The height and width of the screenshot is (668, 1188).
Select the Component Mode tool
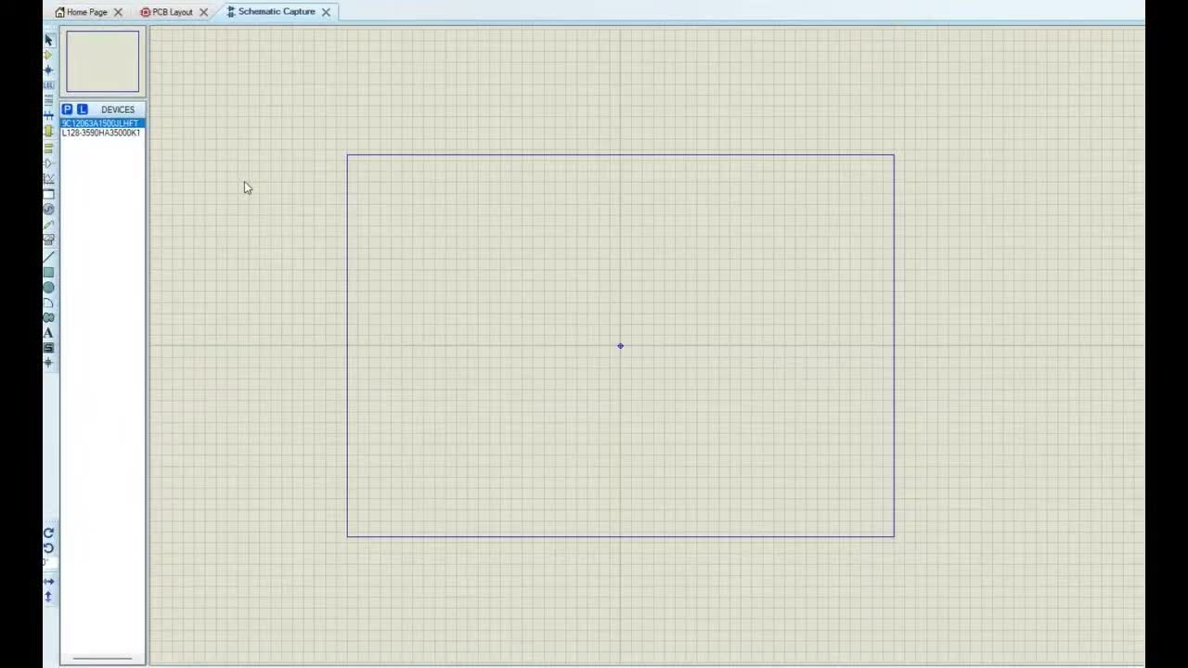point(48,56)
